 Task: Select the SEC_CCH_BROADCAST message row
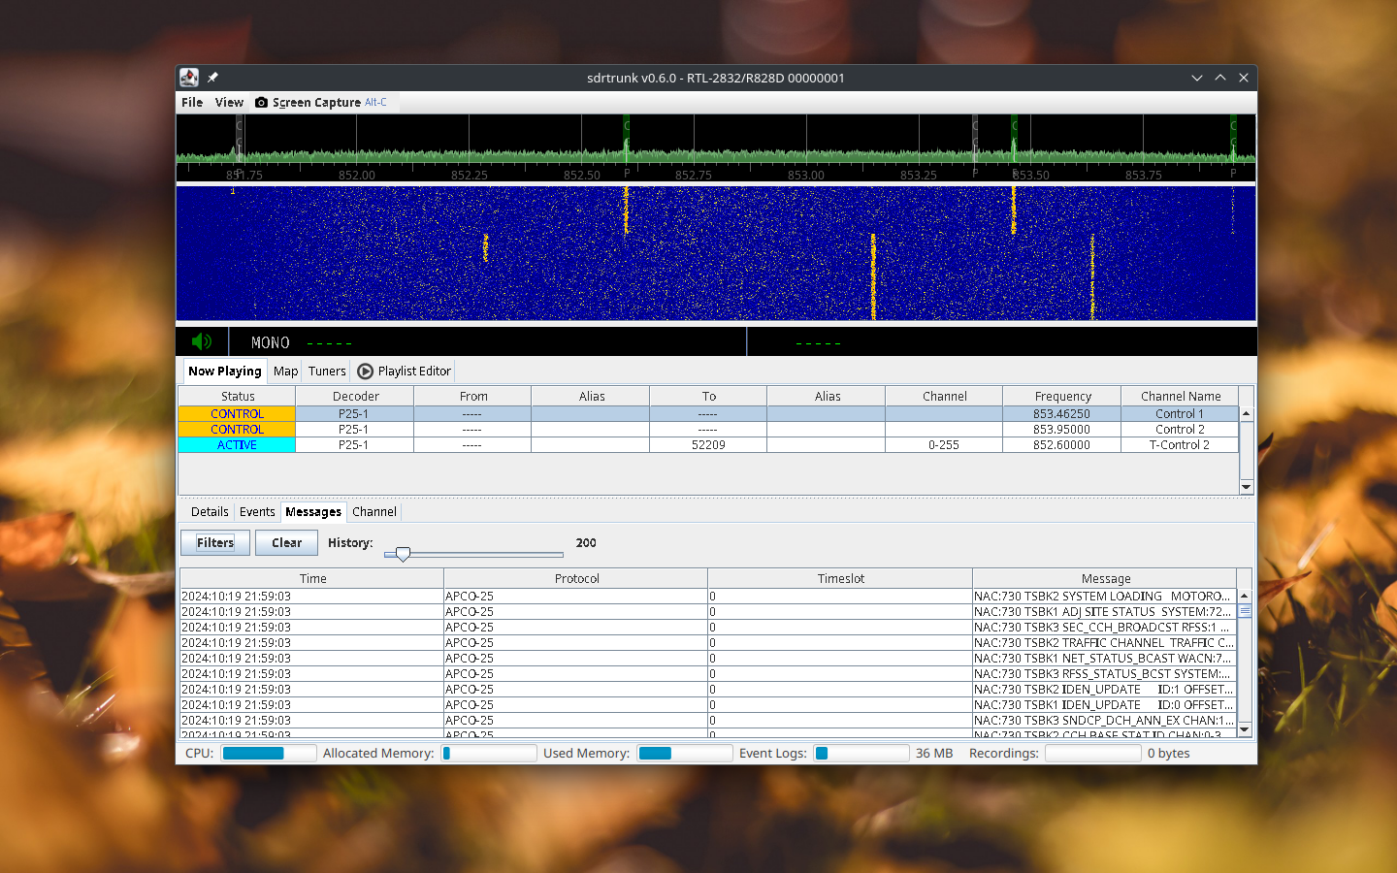pos(708,628)
